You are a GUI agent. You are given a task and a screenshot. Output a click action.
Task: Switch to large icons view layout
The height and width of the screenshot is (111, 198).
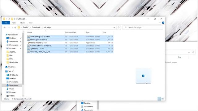click(x=162, y=99)
